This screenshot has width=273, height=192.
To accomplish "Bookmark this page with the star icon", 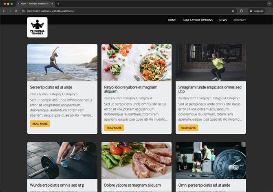I will coord(233,11).
